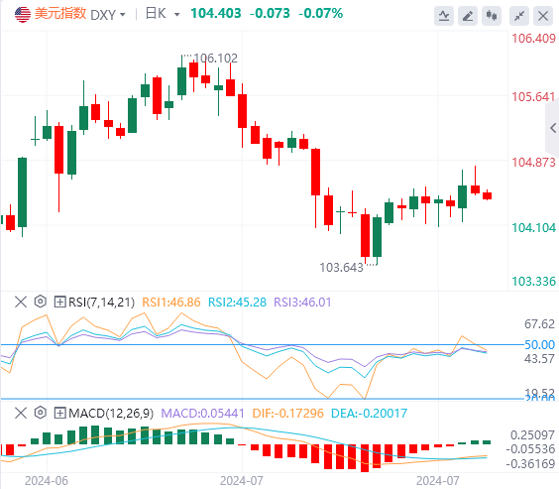Click the US flag icon

23,15
